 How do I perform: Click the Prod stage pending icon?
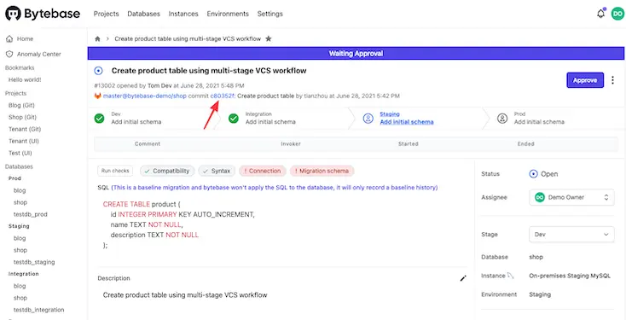tap(501, 119)
